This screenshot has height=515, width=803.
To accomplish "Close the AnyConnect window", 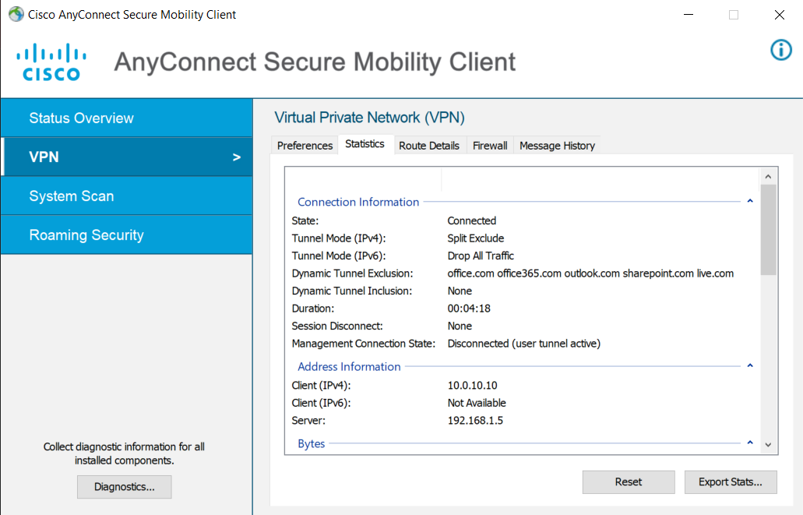I will 780,14.
